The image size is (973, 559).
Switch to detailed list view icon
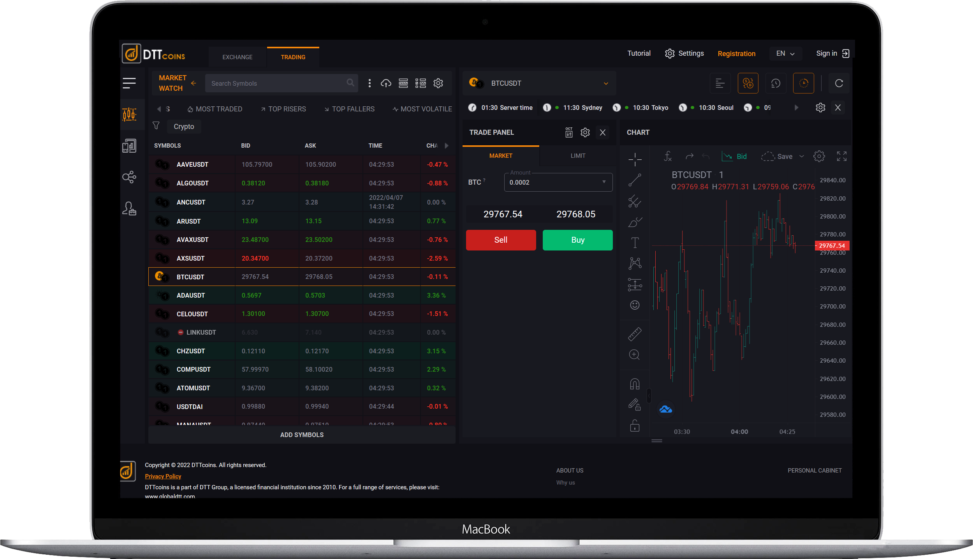421,83
